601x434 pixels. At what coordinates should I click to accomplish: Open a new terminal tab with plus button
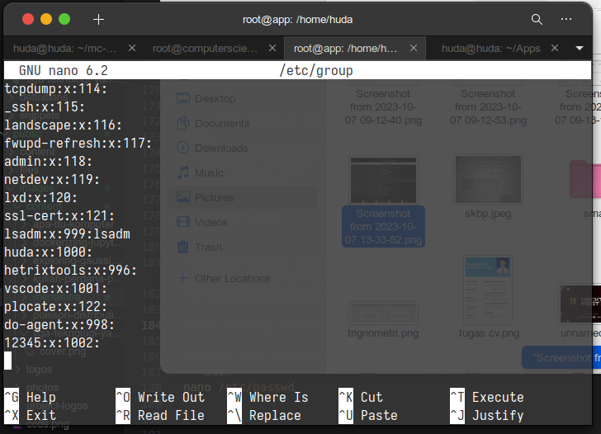coord(99,19)
